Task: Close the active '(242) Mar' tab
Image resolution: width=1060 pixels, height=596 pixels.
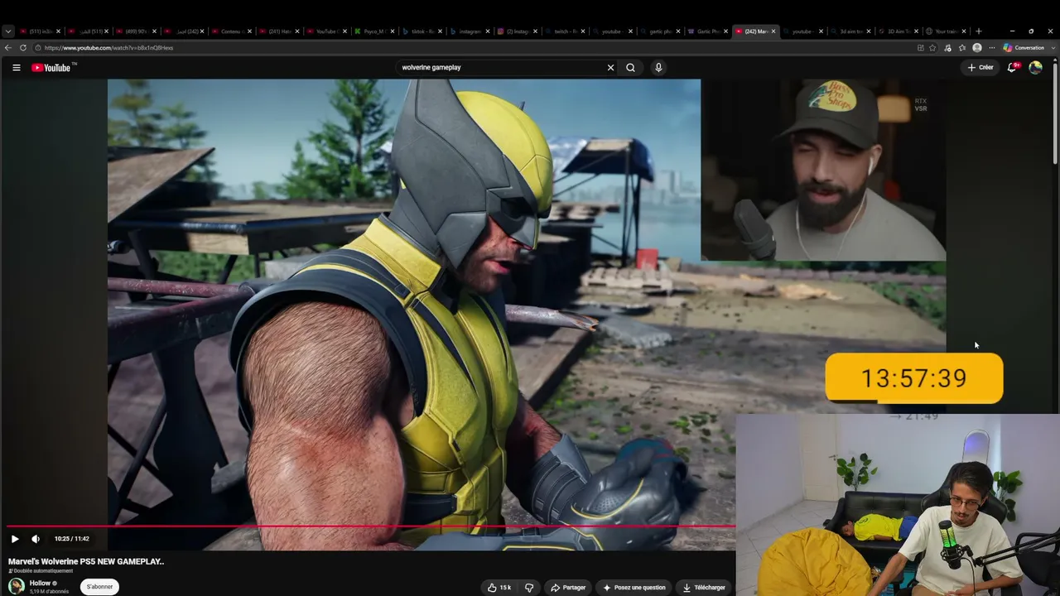Action: pos(773,31)
